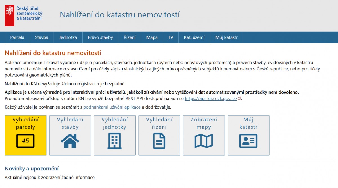The height and width of the screenshot is (188, 338).
Task: Open Můj katastr in the navigation bar
Action: point(226,37)
